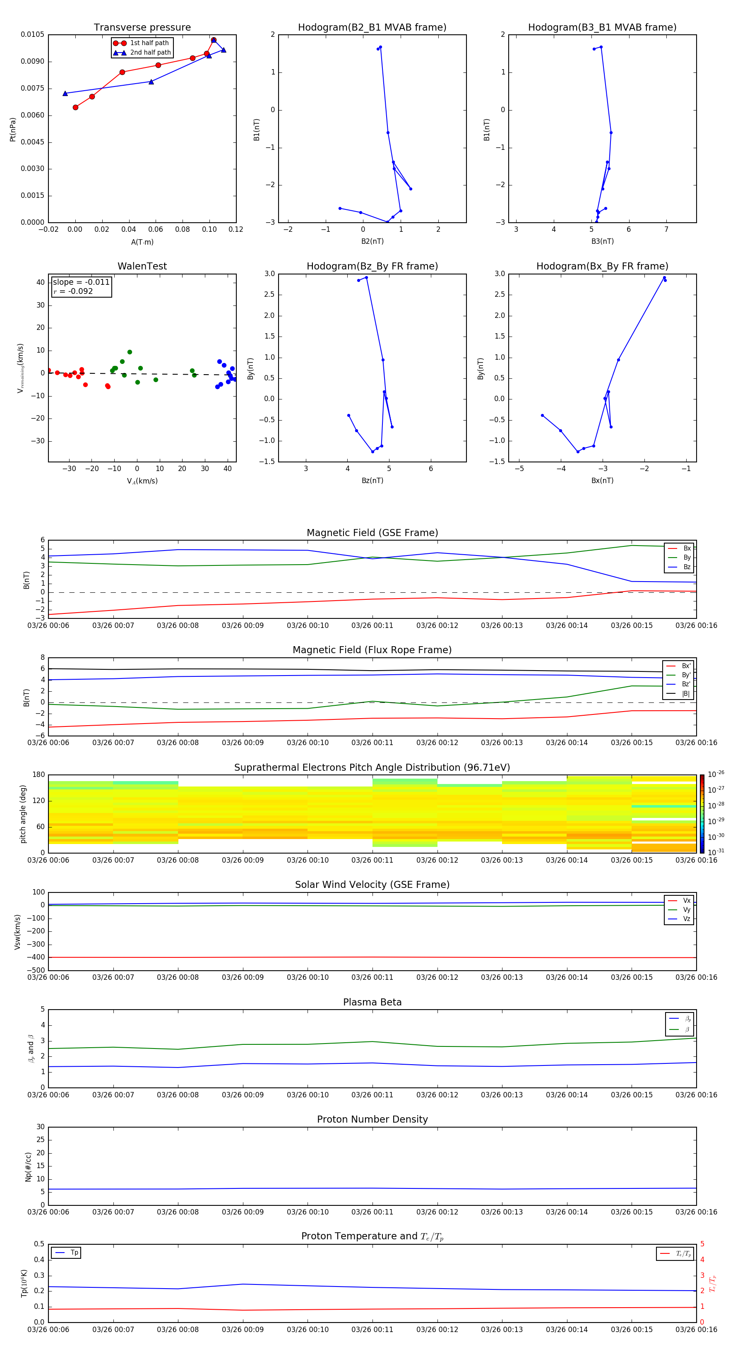Click the Plasma Beta plot title

pos(372,1002)
